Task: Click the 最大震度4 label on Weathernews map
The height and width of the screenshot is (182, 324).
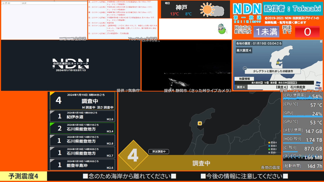Action: pyautogui.click(x=244, y=50)
